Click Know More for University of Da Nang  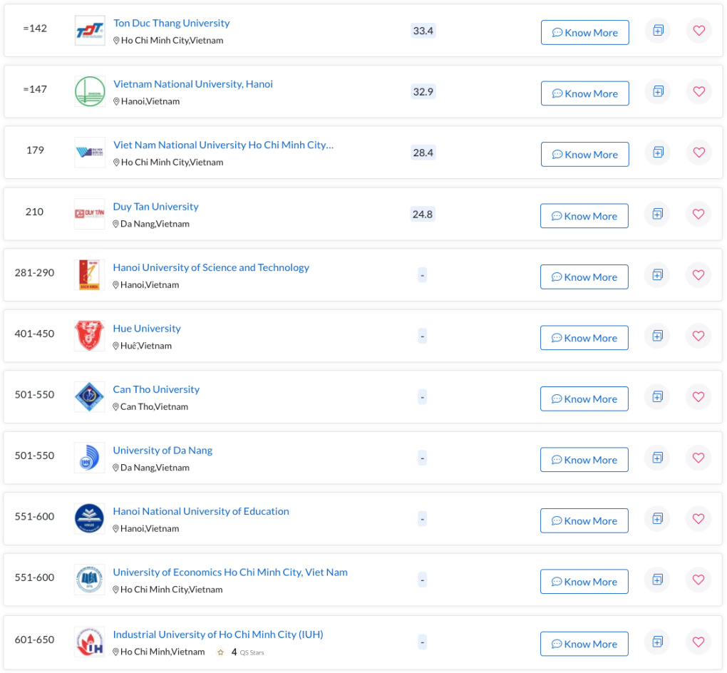point(584,460)
